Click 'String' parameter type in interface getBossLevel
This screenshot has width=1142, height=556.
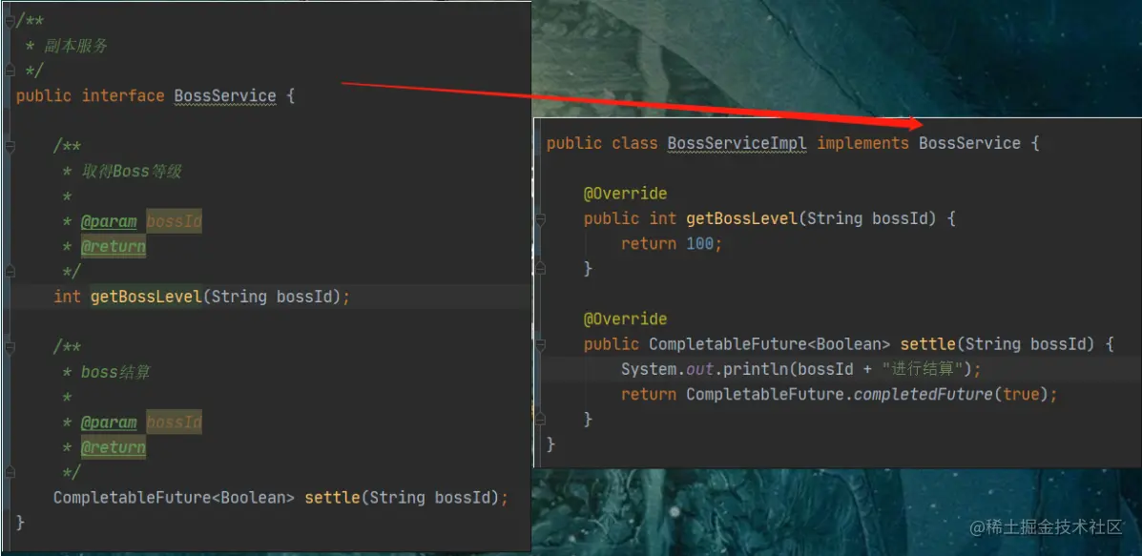click(x=239, y=297)
